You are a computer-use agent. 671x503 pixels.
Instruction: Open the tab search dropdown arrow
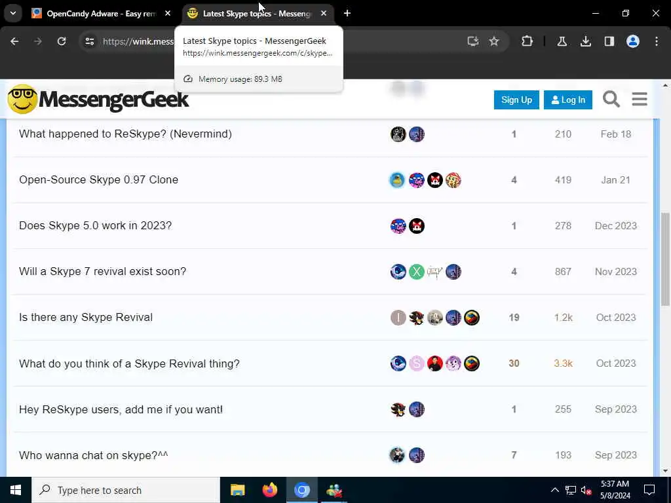click(13, 13)
